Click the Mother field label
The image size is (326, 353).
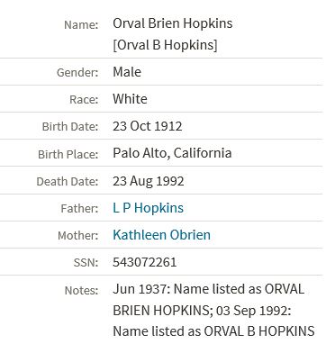(x=78, y=236)
